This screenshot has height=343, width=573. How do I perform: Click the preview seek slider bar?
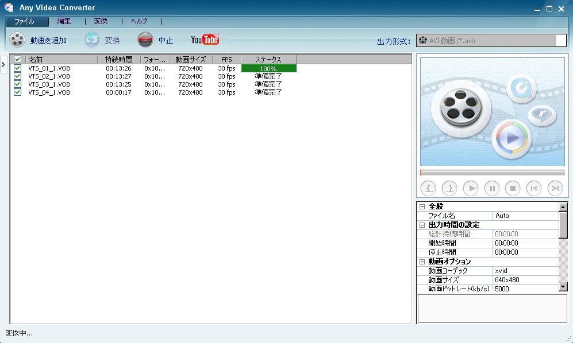(492, 173)
